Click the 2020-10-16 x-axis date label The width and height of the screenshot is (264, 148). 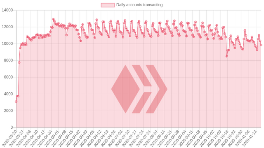222,138
